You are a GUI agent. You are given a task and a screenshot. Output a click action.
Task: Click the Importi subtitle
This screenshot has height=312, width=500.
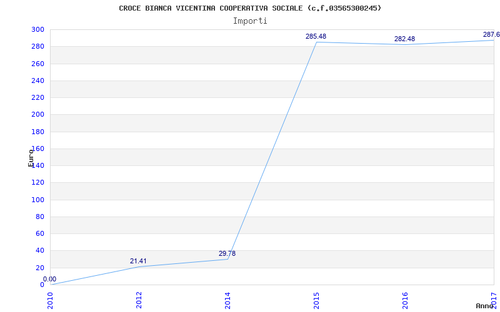(x=250, y=21)
